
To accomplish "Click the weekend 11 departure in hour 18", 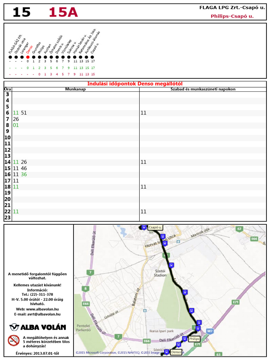I will pos(143,187).
